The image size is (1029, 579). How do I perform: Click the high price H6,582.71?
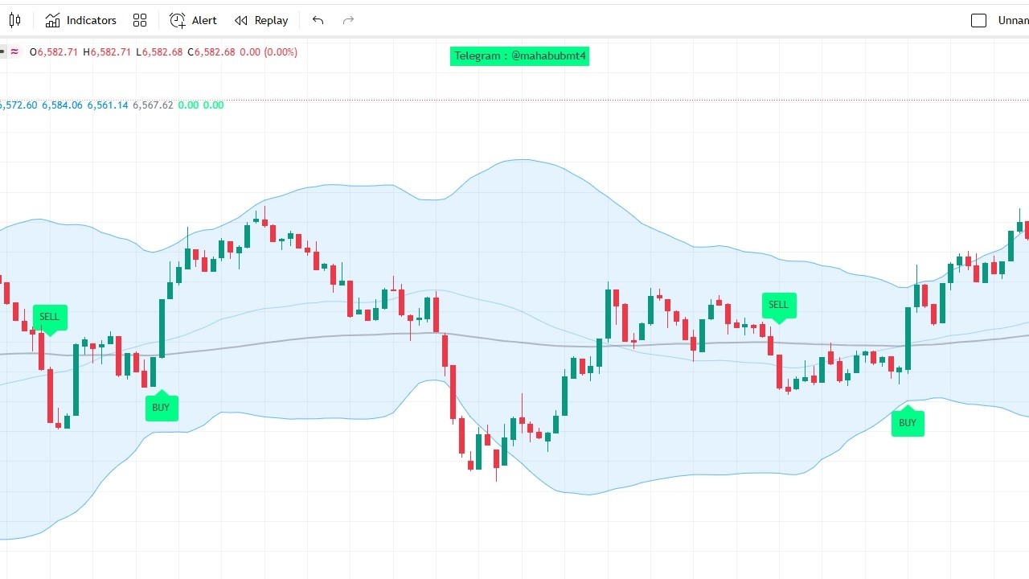point(107,52)
